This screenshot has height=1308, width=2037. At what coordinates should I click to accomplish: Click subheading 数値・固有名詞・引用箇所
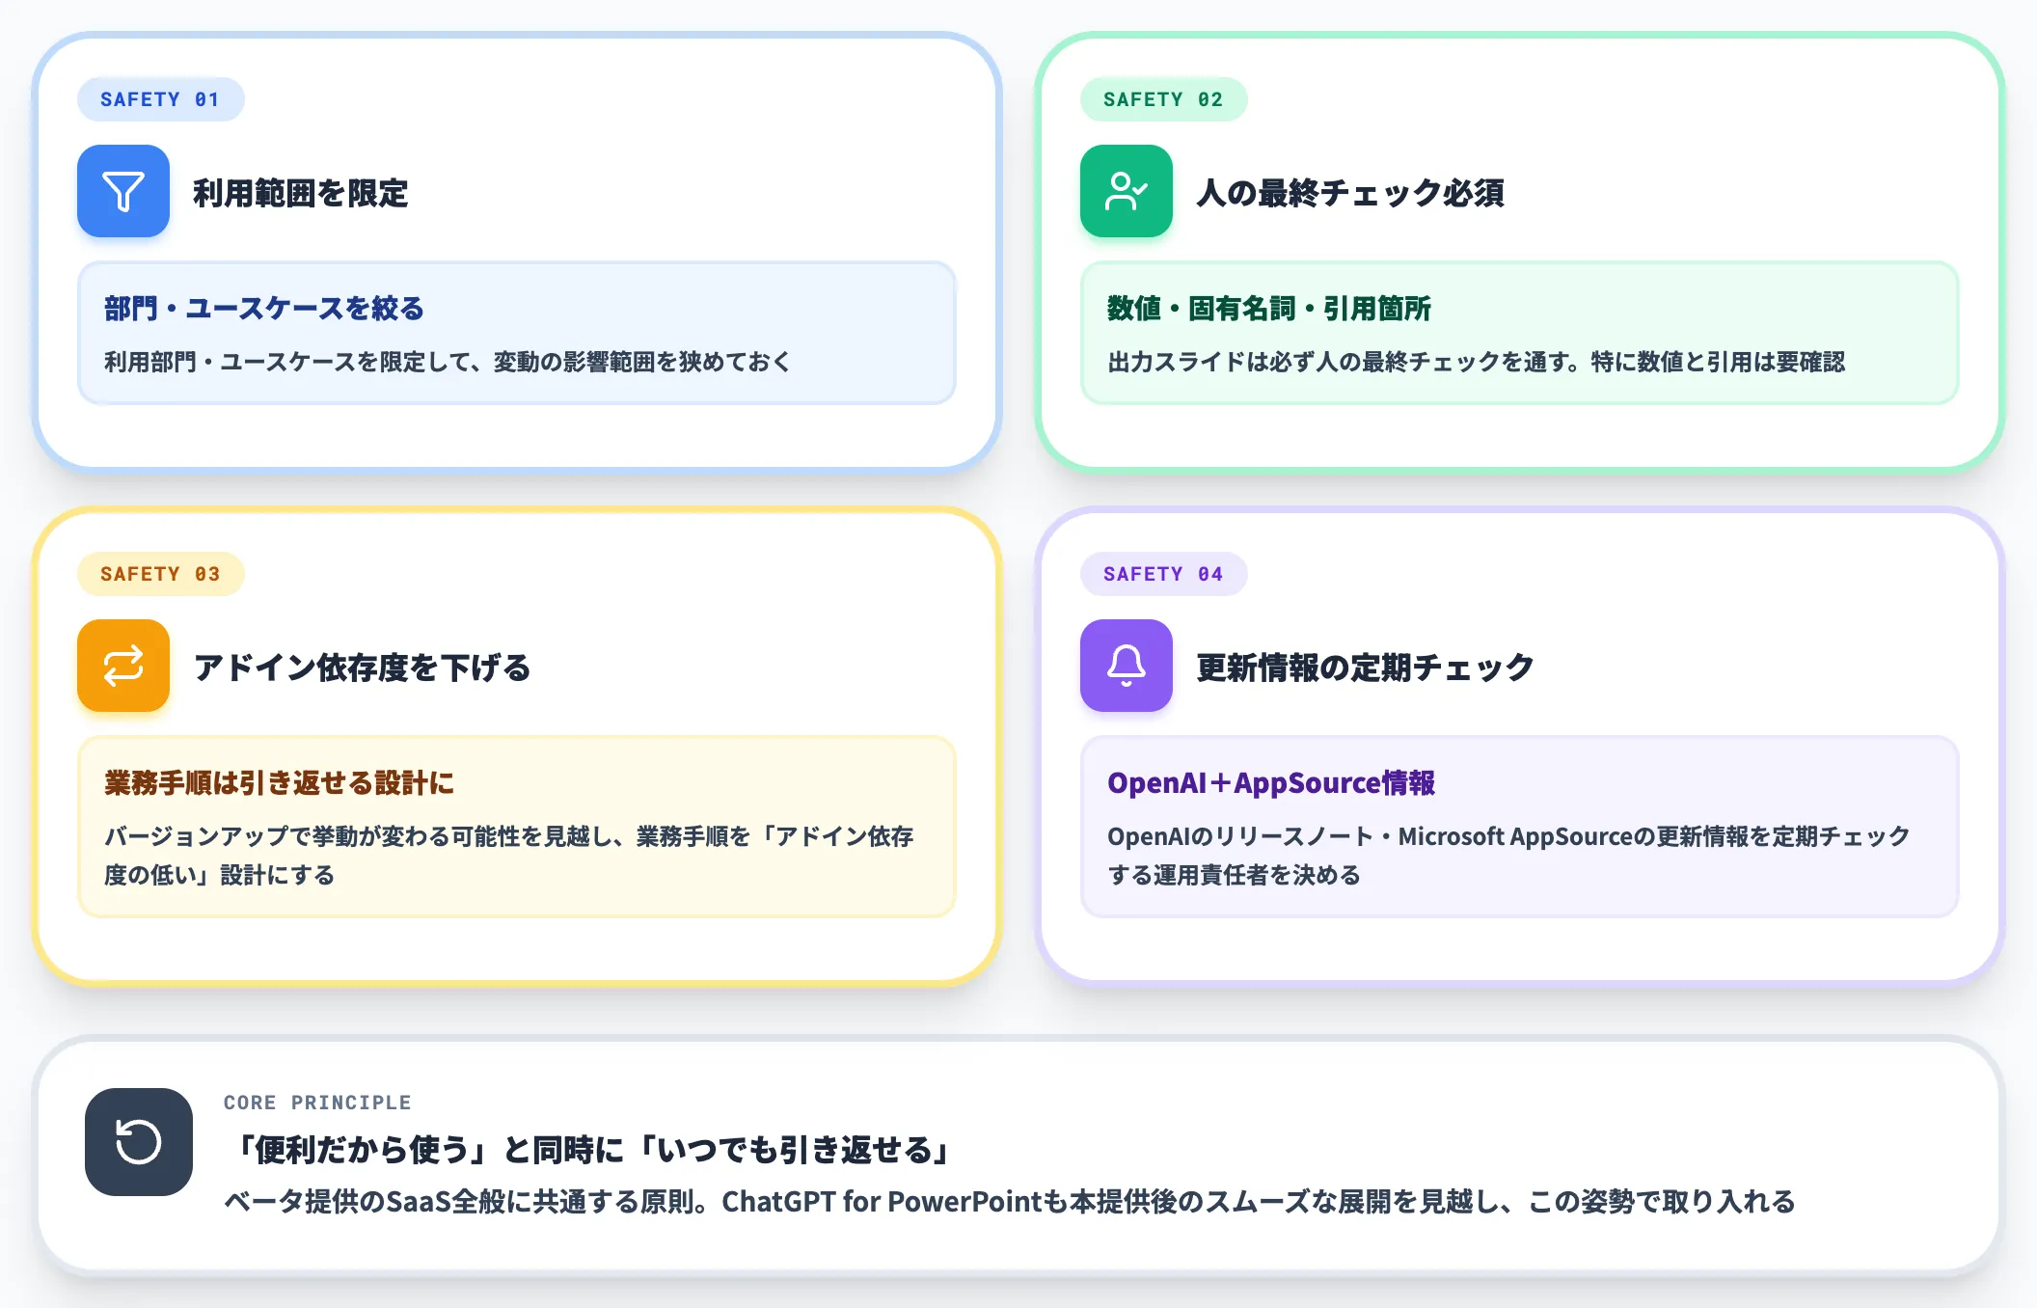pos(1269,309)
